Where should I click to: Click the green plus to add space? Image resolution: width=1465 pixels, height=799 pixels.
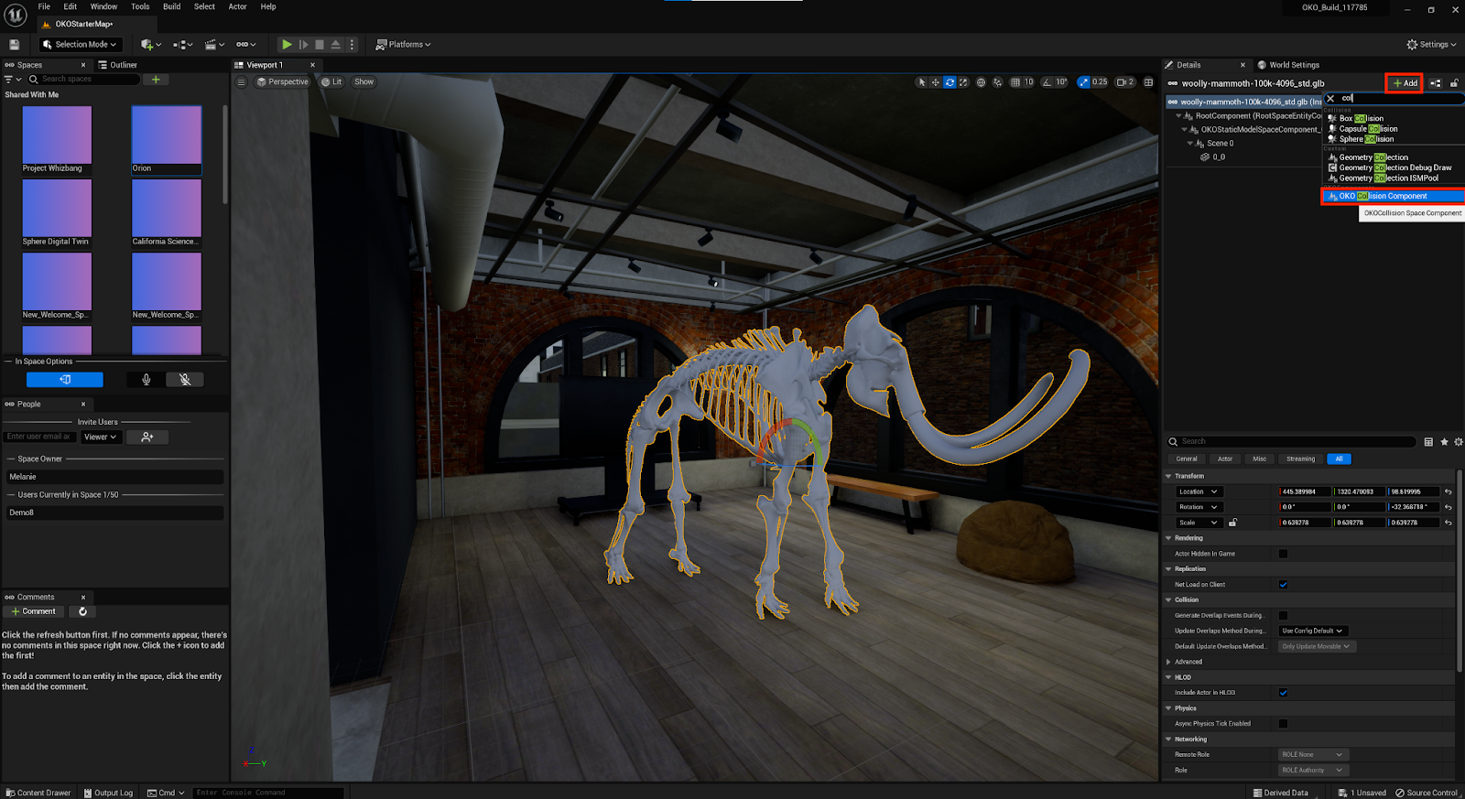156,80
